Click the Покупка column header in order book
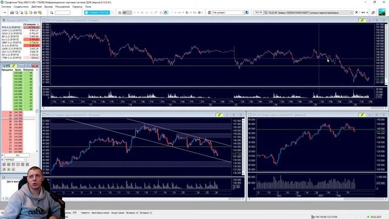 coord(28,70)
